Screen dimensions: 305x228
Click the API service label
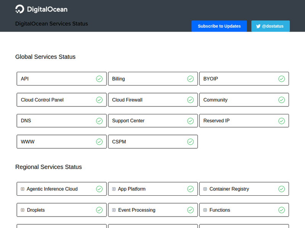click(25, 79)
